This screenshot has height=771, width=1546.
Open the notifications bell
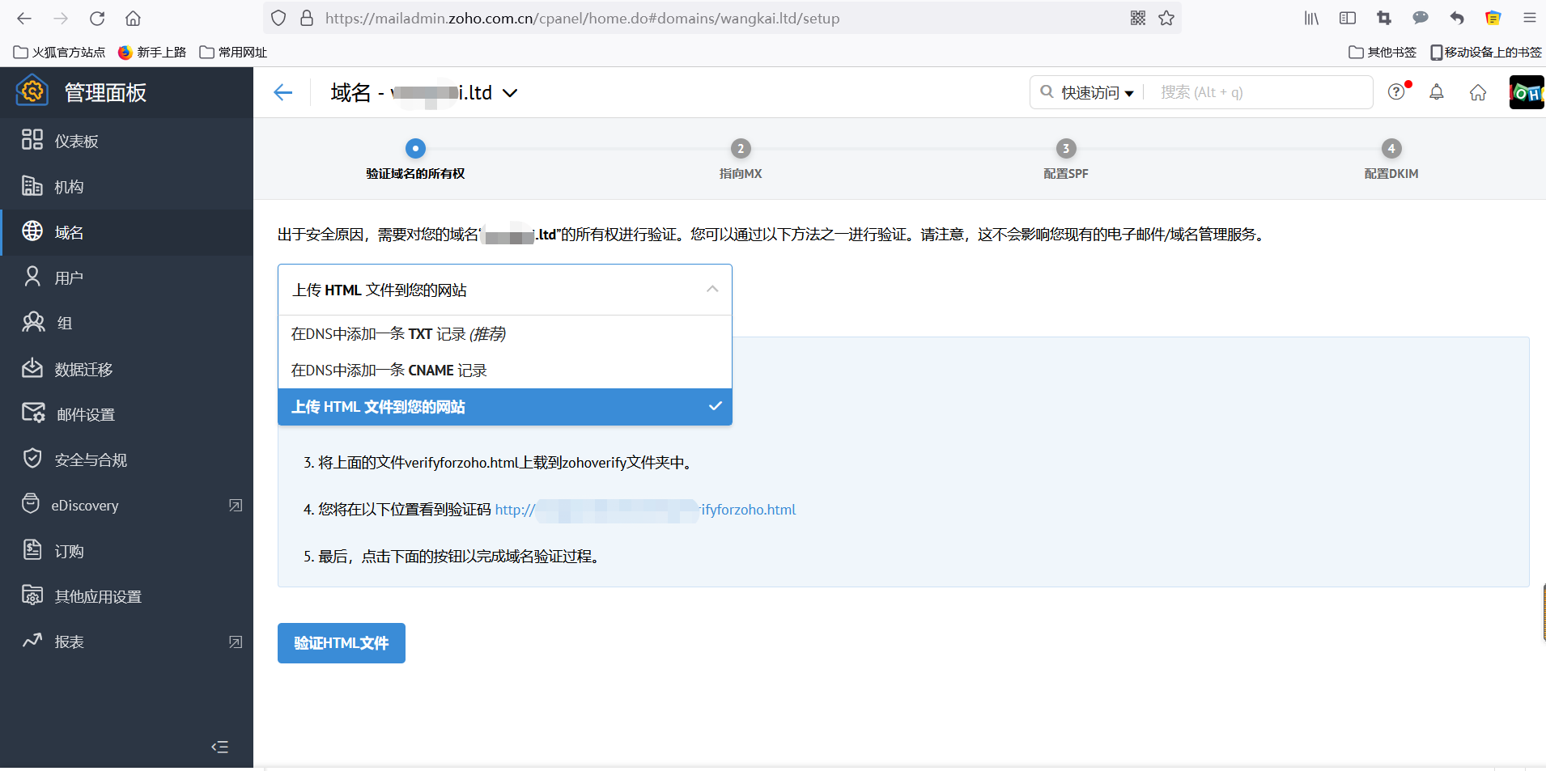click(x=1437, y=92)
